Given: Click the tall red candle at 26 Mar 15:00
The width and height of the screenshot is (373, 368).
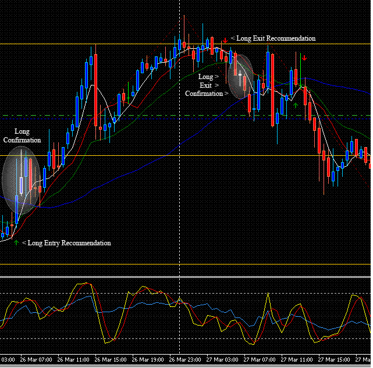Looking at the screenshot, I should [95, 90].
